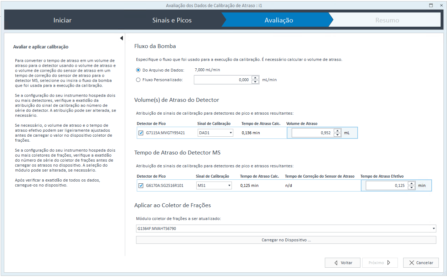
Task: Click the 0,136 min calculated delay value
Action: pyautogui.click(x=251, y=133)
